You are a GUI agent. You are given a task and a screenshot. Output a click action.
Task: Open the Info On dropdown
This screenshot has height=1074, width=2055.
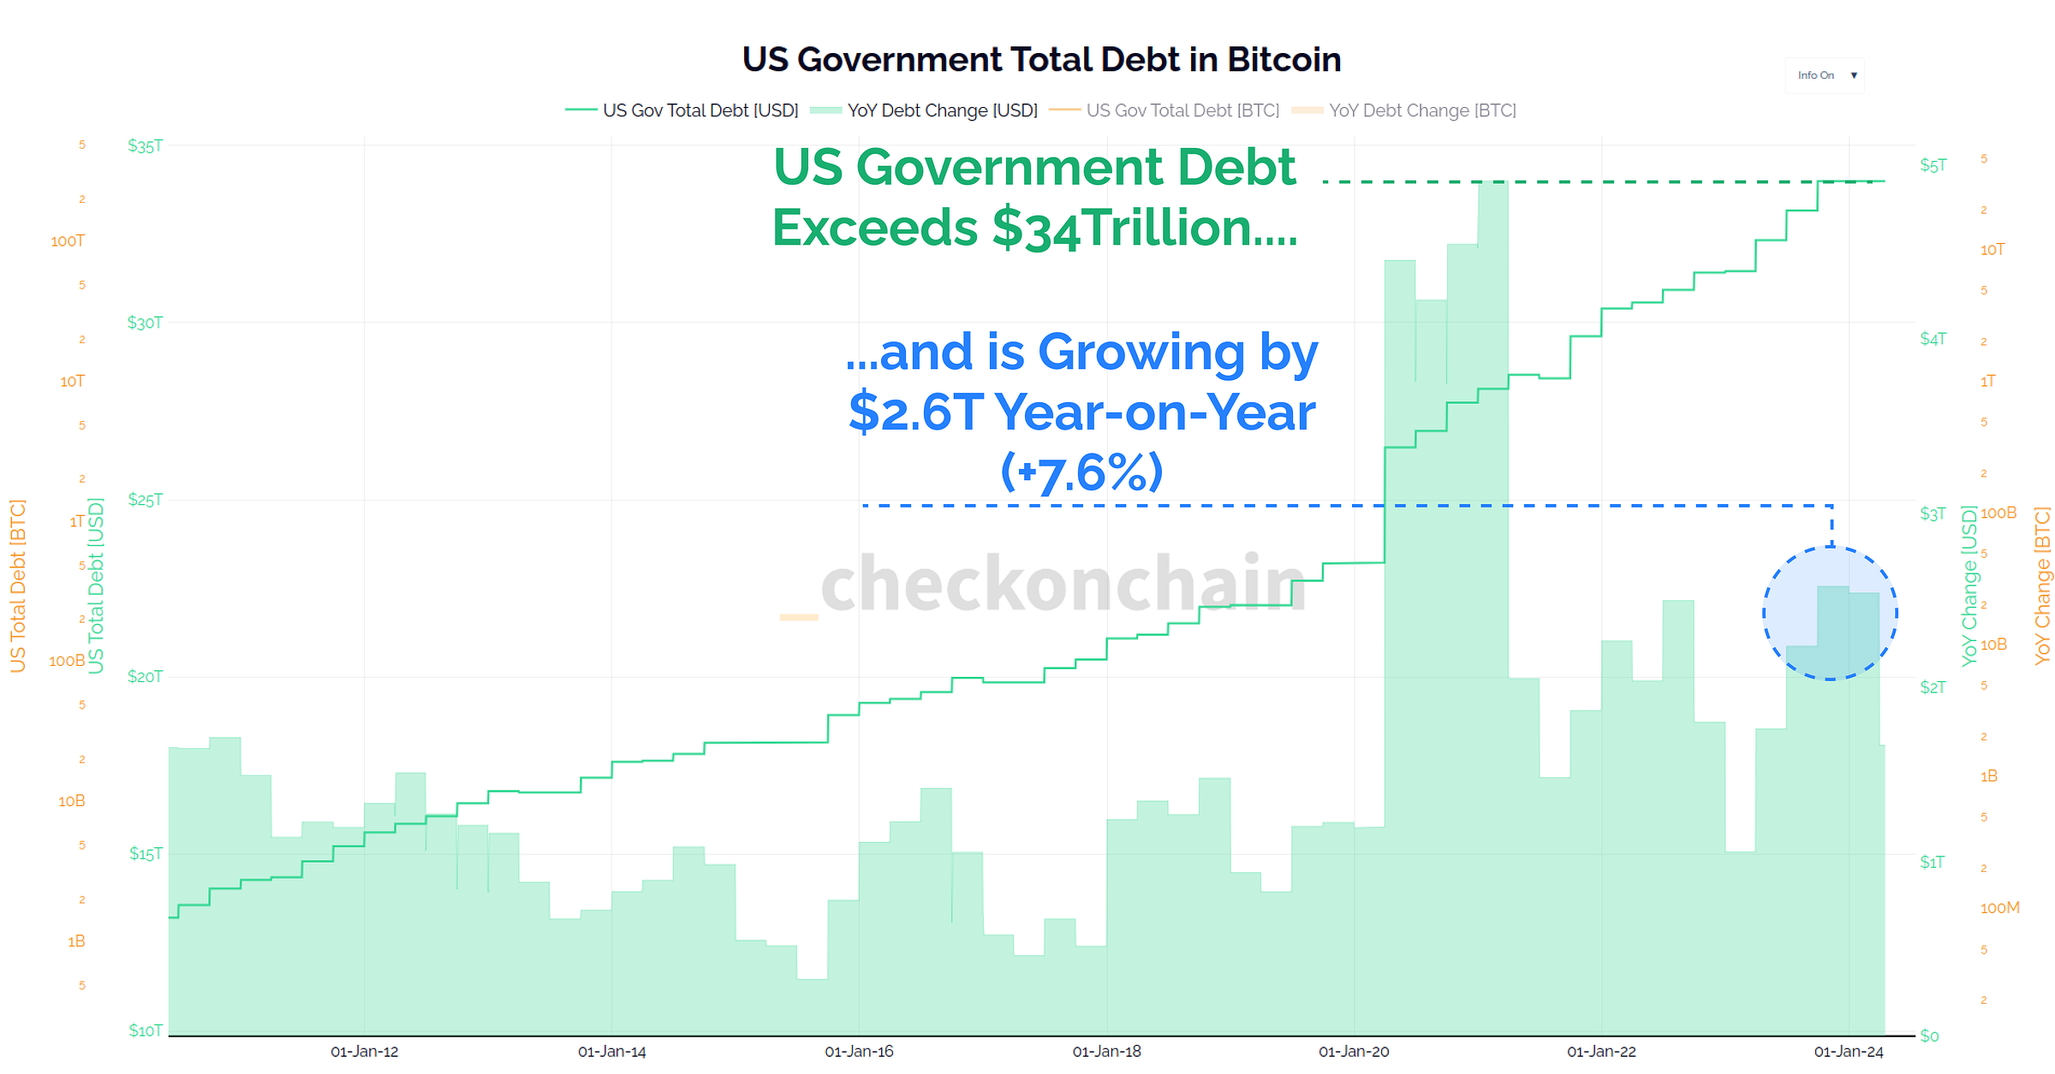click(x=1825, y=75)
